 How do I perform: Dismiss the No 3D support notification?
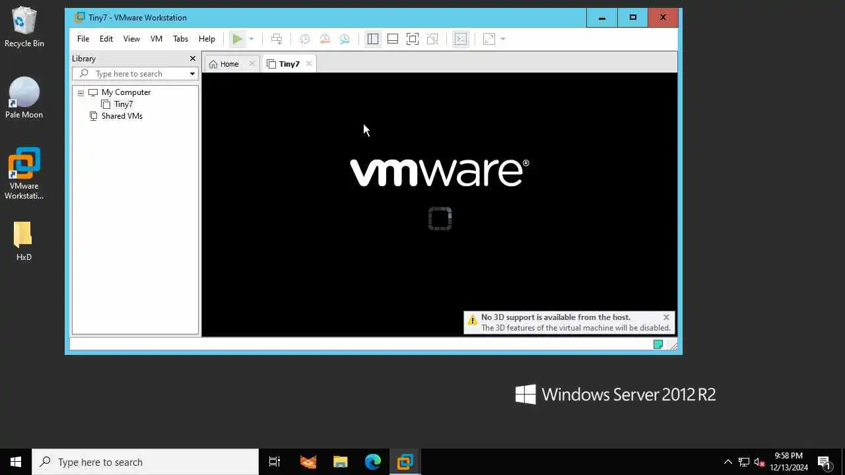click(666, 317)
